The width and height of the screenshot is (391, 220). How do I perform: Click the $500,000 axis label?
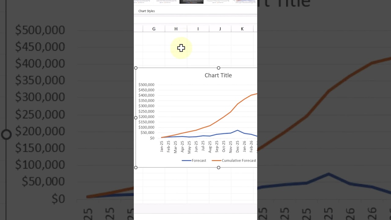(x=146, y=85)
